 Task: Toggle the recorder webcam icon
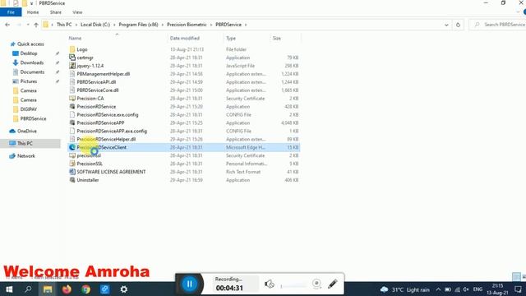click(x=316, y=284)
